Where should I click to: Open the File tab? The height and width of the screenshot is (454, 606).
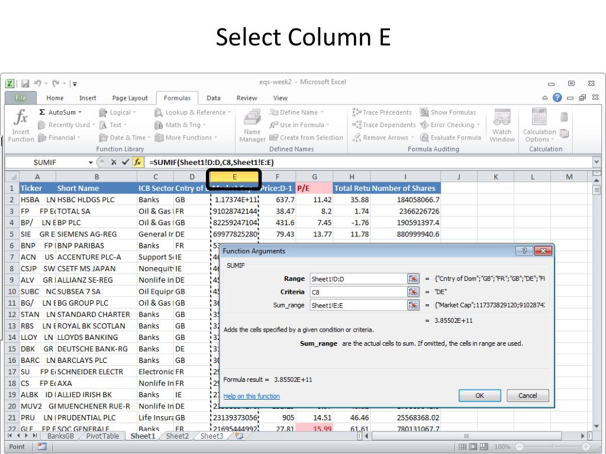point(21,98)
